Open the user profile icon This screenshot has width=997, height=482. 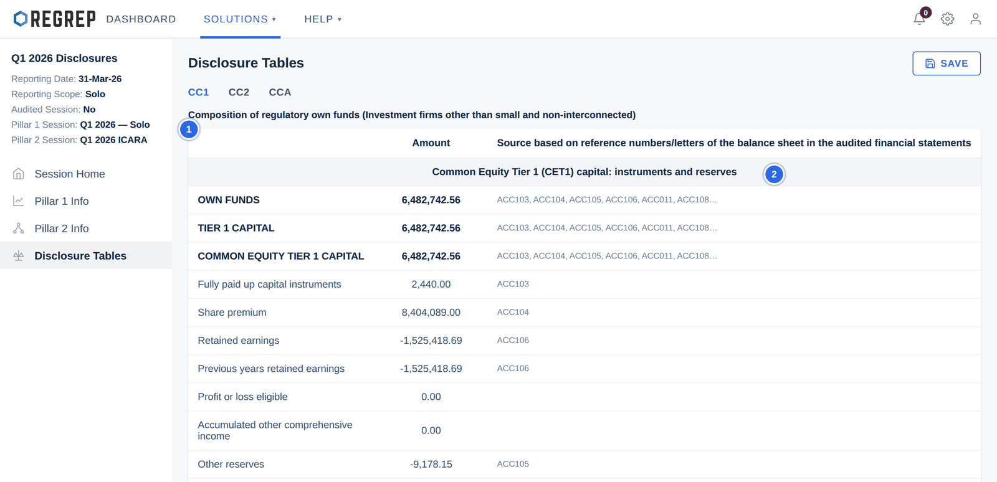pyautogui.click(x=975, y=19)
